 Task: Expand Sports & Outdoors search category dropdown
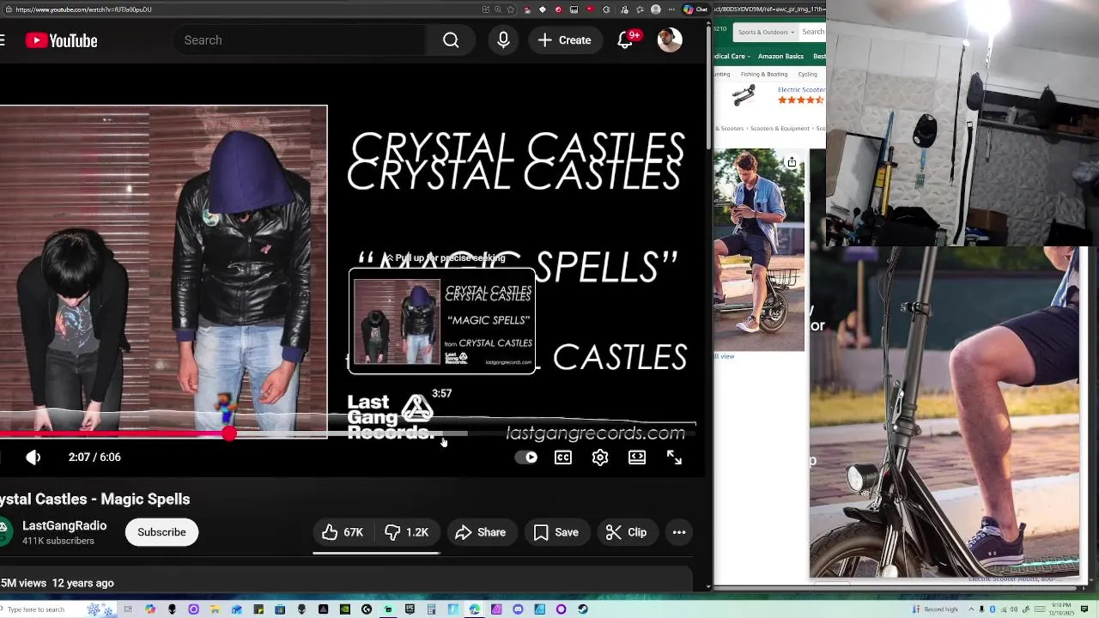(766, 32)
